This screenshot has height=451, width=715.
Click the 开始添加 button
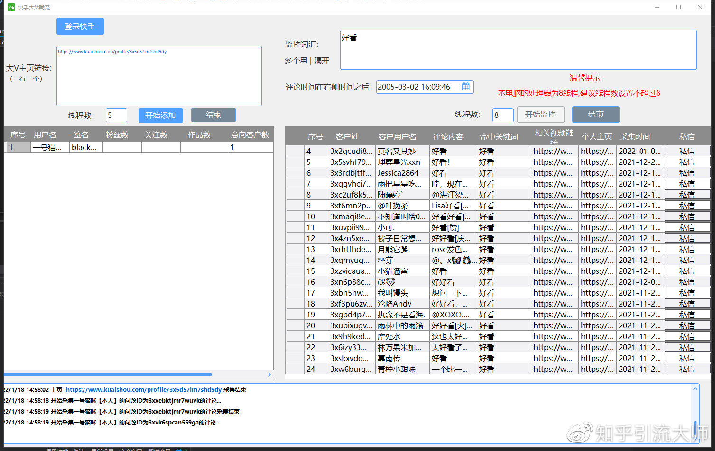pyautogui.click(x=160, y=115)
